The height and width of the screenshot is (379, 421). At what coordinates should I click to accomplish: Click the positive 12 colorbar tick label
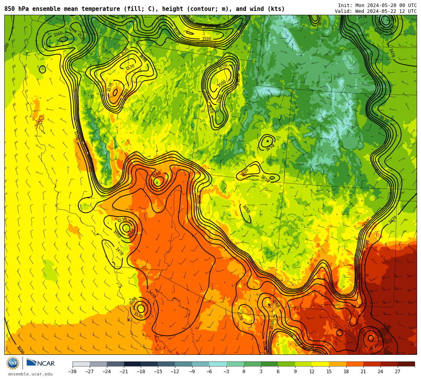click(312, 372)
